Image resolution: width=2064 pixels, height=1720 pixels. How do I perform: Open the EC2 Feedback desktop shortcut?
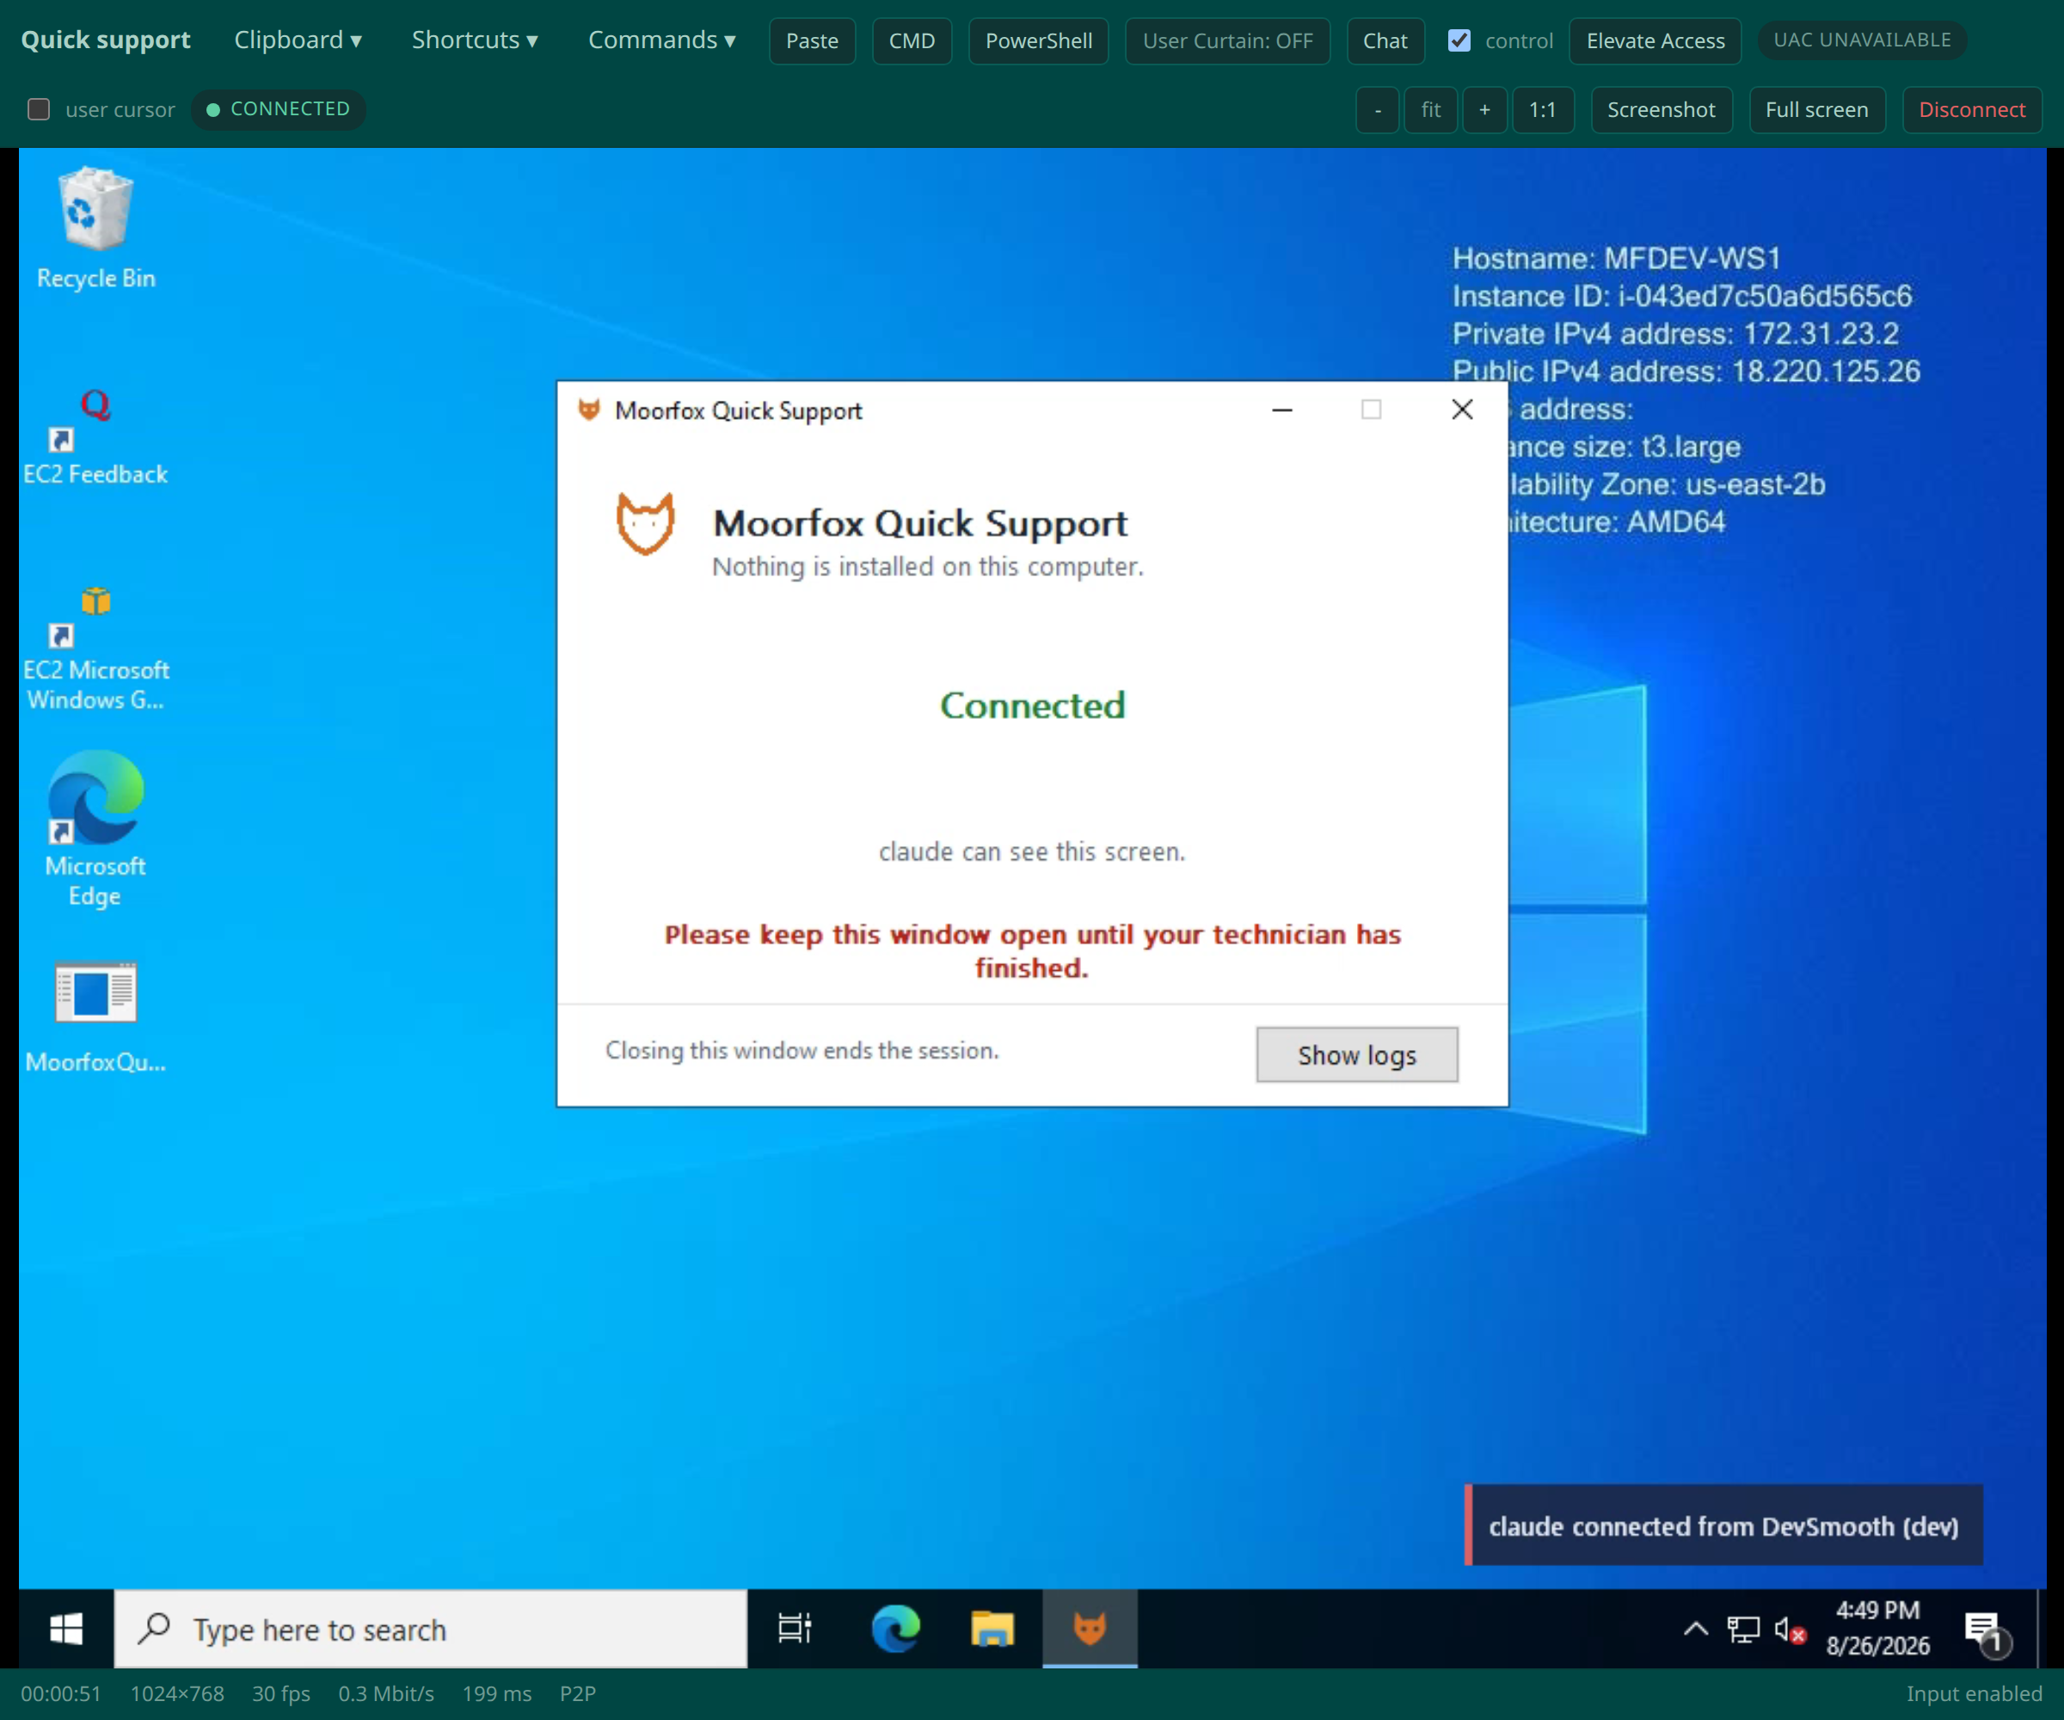(95, 438)
